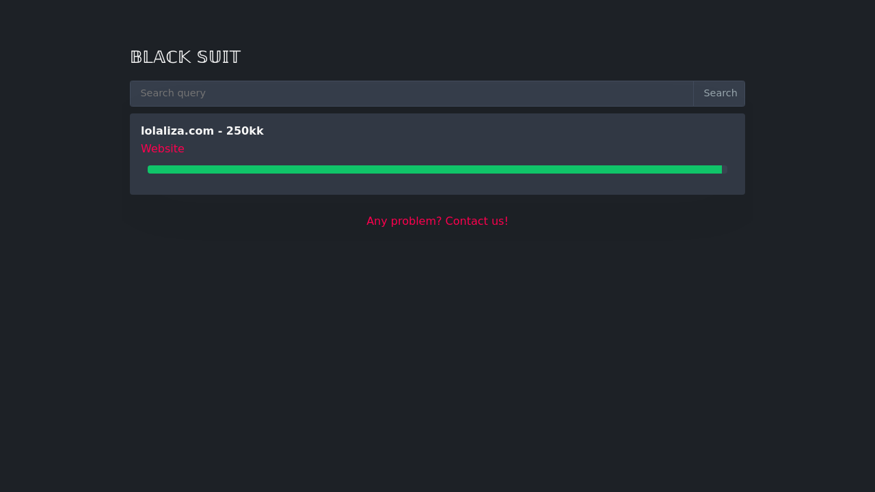Image resolution: width=875 pixels, height=492 pixels.
Task: Click the BLACK SUIT logo
Action: click(x=185, y=57)
